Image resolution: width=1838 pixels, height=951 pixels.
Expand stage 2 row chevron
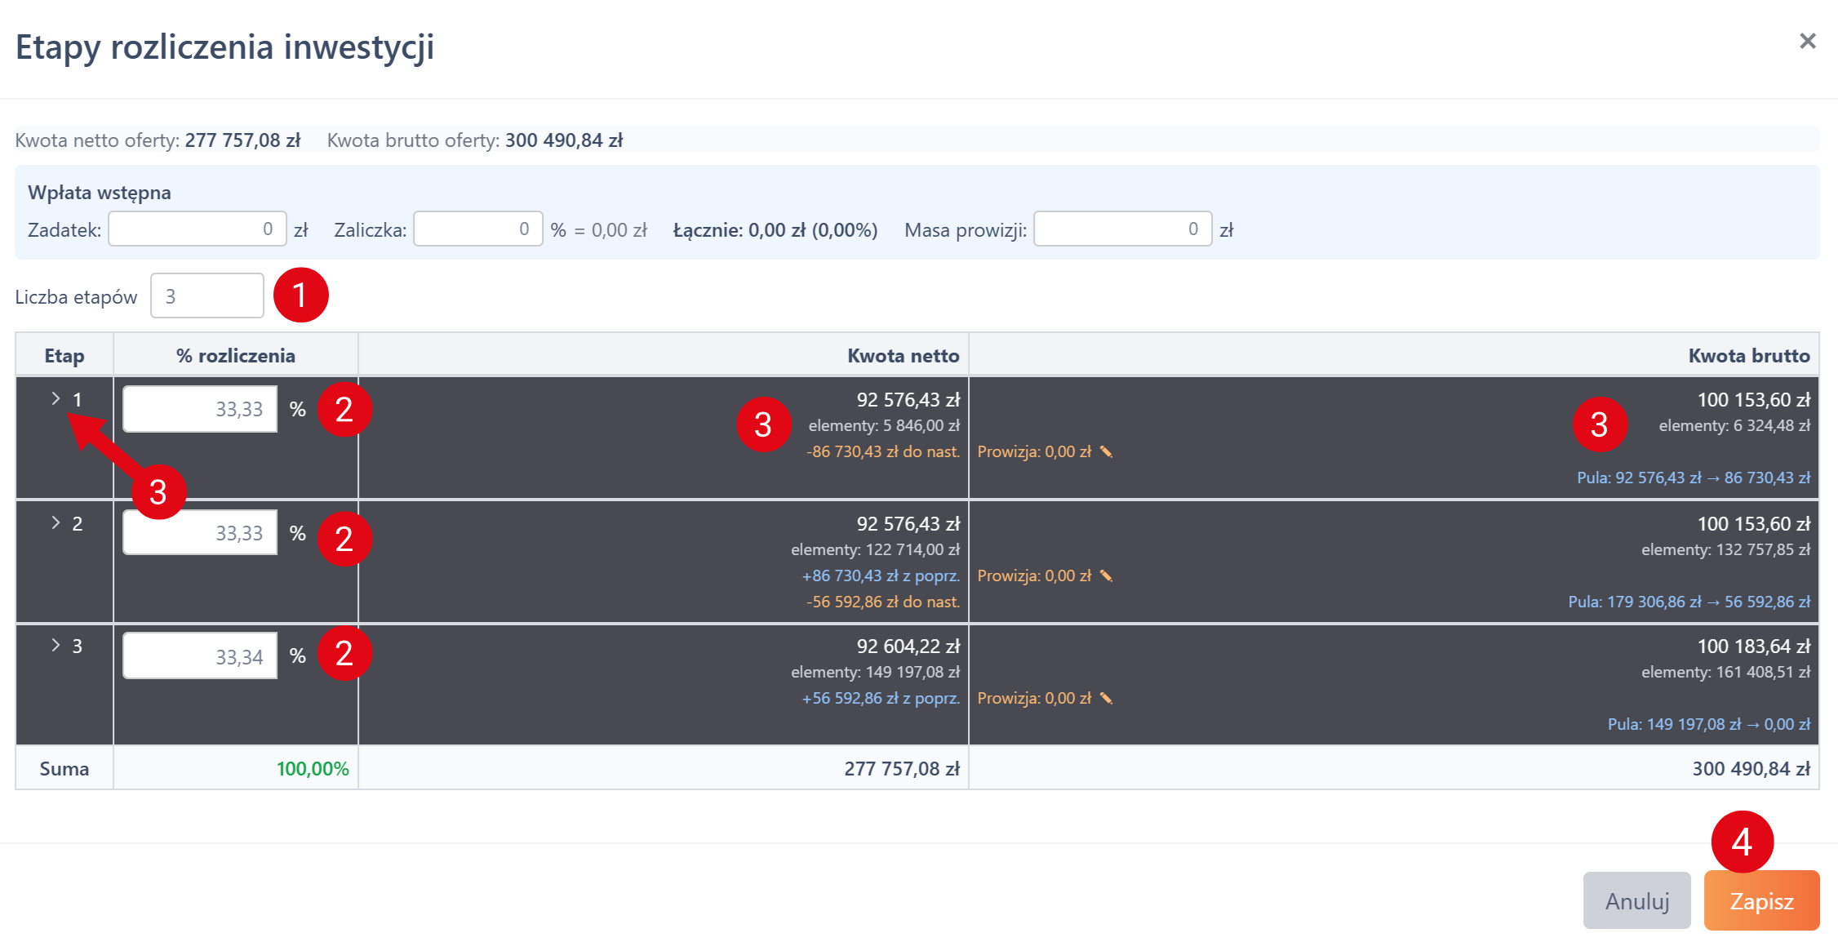(55, 522)
